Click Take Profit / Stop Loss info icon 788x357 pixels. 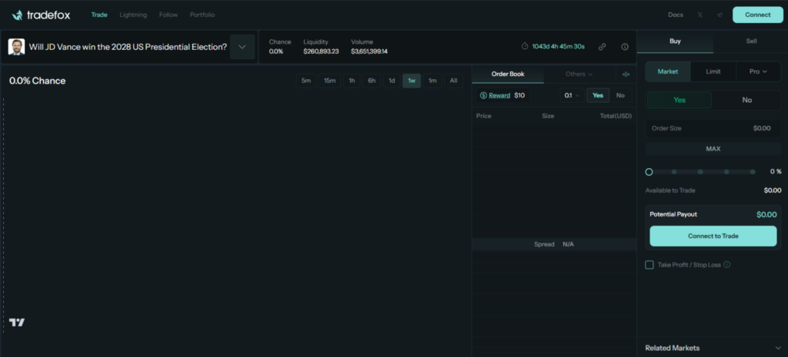pyautogui.click(x=727, y=265)
